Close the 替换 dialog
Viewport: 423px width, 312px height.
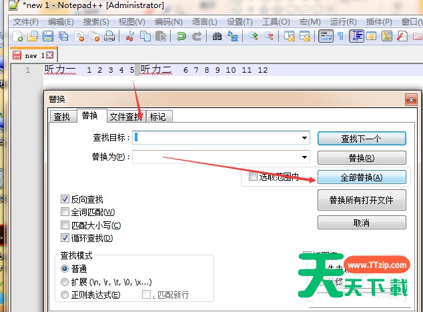tap(411, 100)
